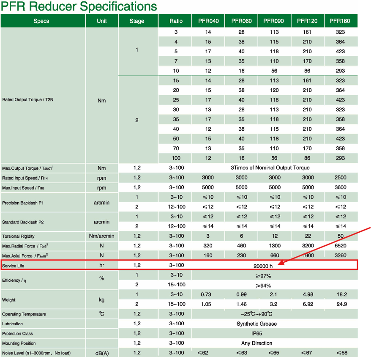
Task: Select the Service Life row label
Action: (x=14, y=266)
